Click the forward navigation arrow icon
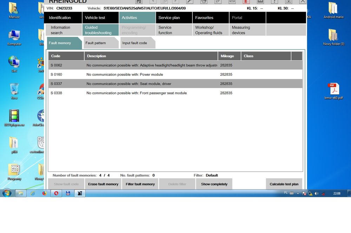This screenshot has width=351, height=233. point(175,2)
